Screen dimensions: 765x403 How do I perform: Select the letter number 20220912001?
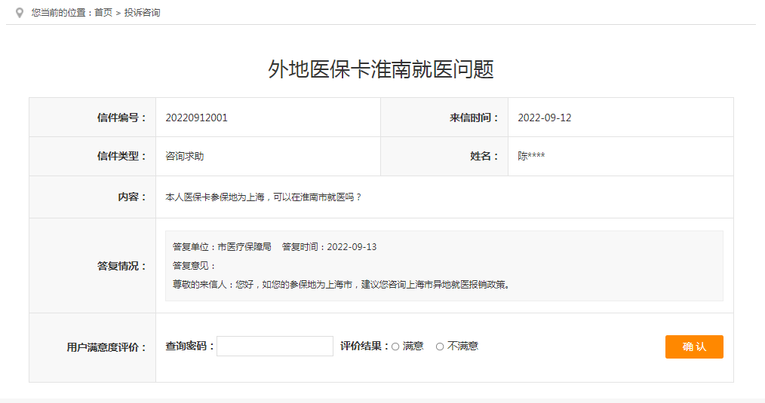[196, 118]
